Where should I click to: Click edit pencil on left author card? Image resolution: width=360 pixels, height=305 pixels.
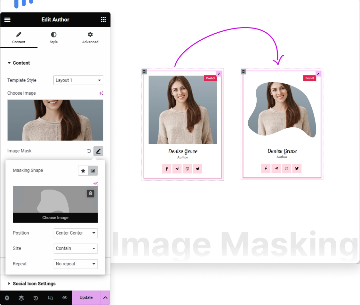(219, 74)
